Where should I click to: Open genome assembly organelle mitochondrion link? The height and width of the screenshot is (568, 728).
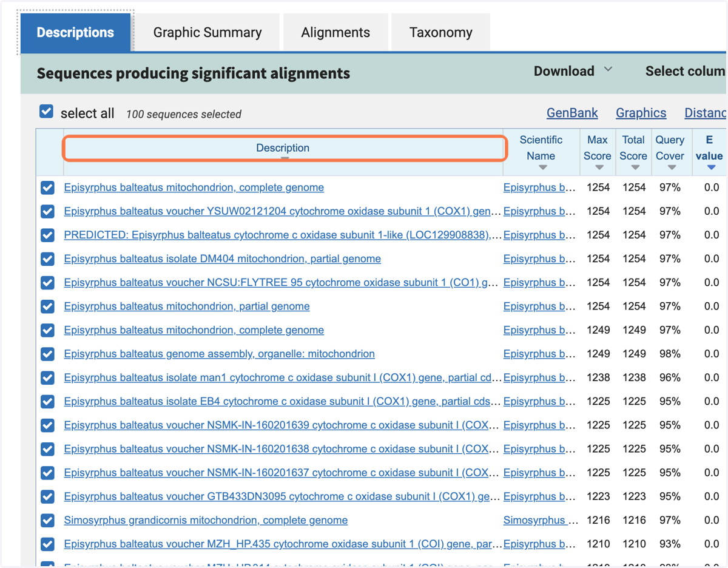pos(219,354)
